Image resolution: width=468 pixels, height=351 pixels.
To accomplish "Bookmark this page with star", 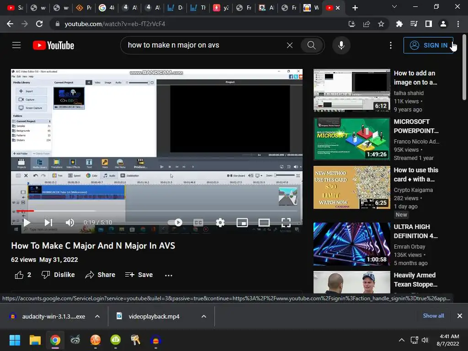I will [381, 24].
